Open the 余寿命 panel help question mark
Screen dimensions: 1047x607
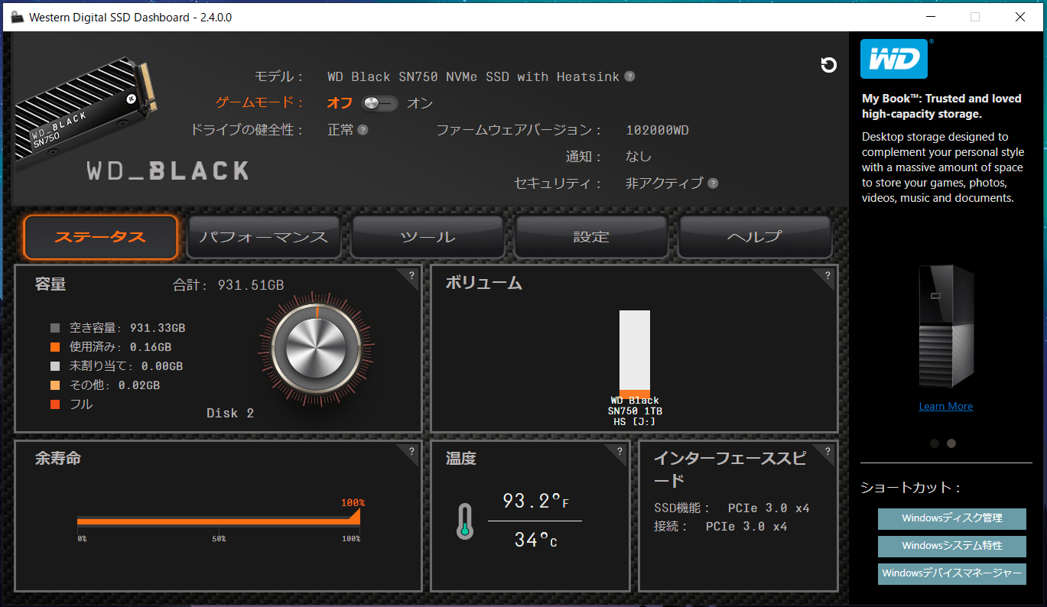411,451
